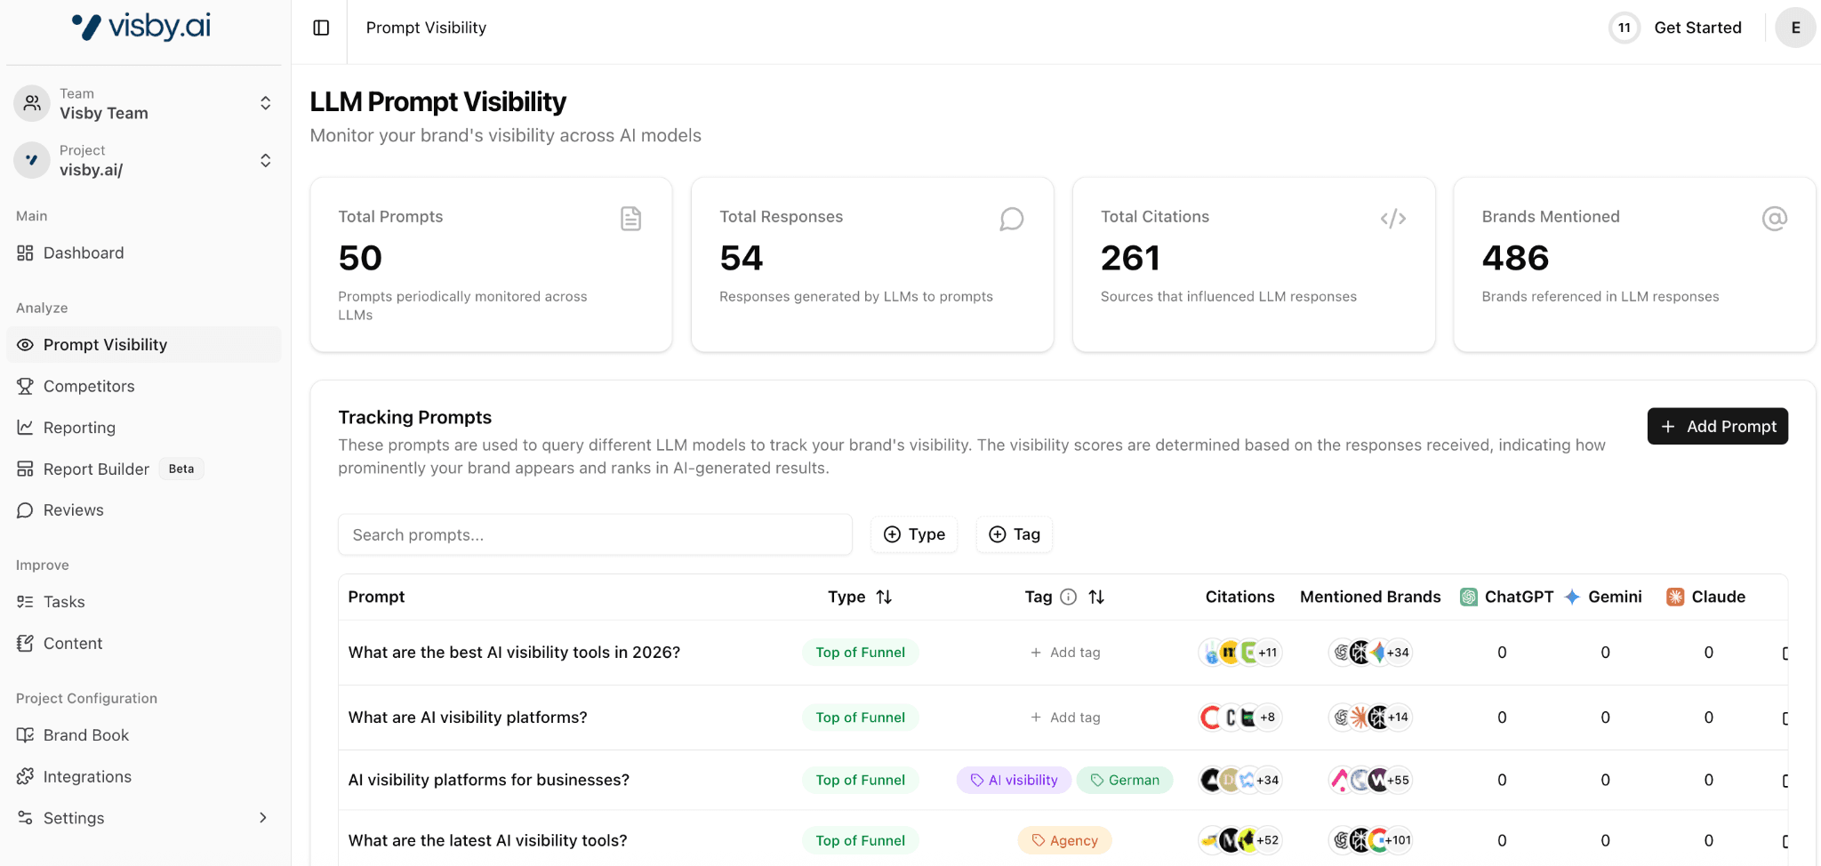Open the Tag filter dropdown
Image resolution: width=1821 pixels, height=866 pixels.
coord(1015,534)
